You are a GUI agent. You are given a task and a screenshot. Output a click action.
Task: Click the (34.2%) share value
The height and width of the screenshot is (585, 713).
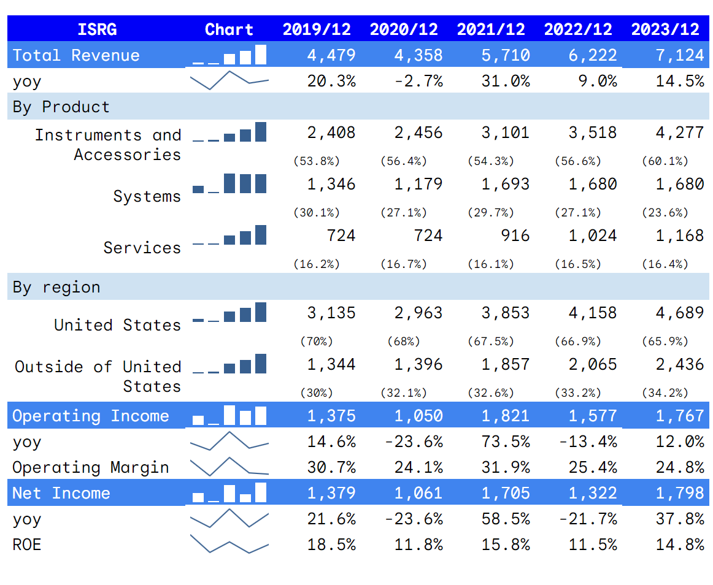(665, 392)
